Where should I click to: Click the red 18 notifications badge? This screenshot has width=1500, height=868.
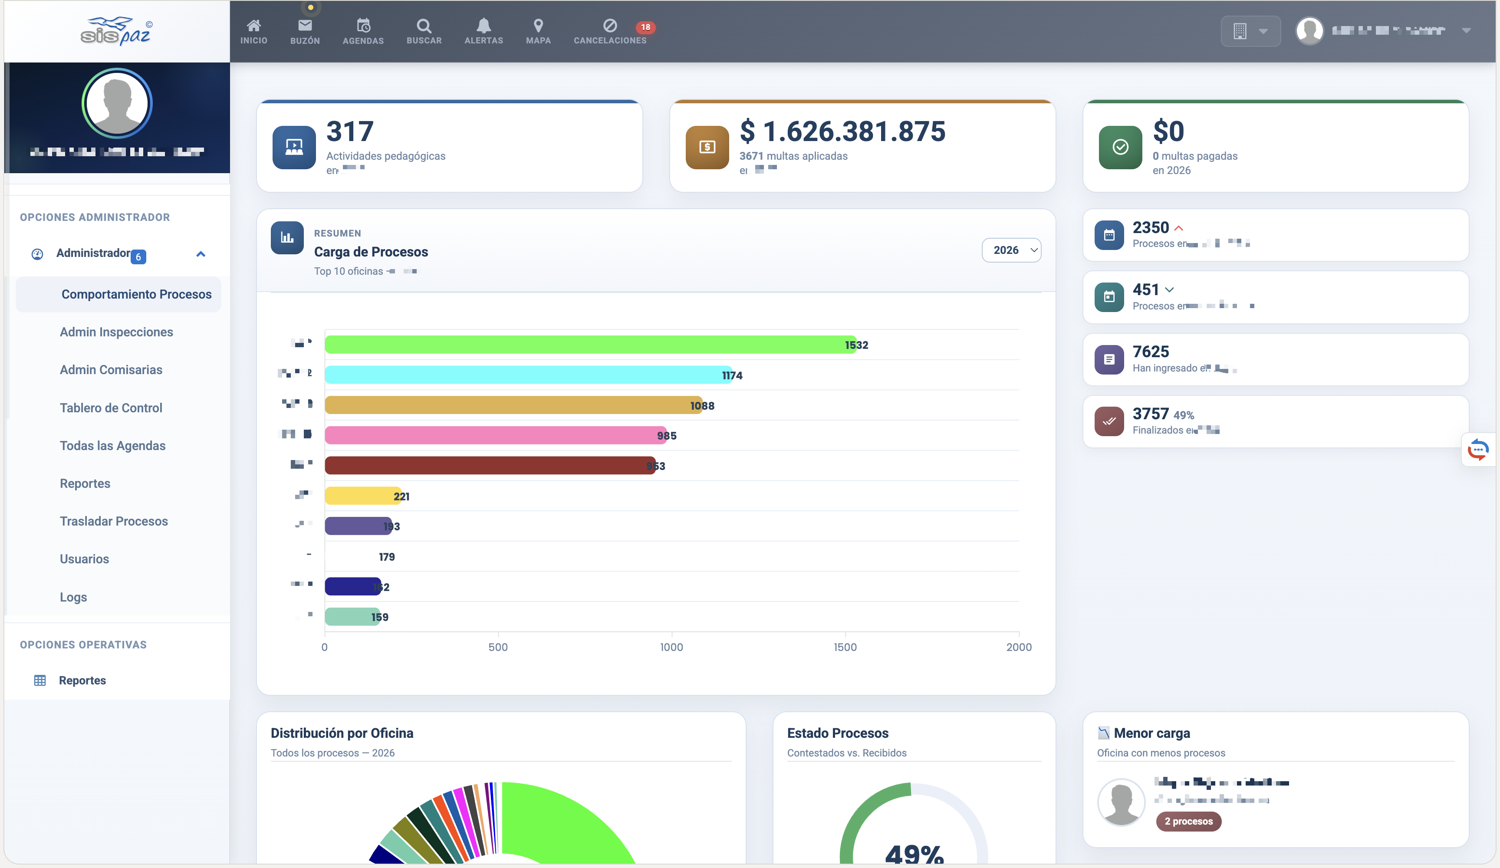tap(645, 27)
